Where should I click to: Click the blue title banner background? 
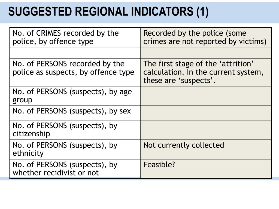[244, 13]
